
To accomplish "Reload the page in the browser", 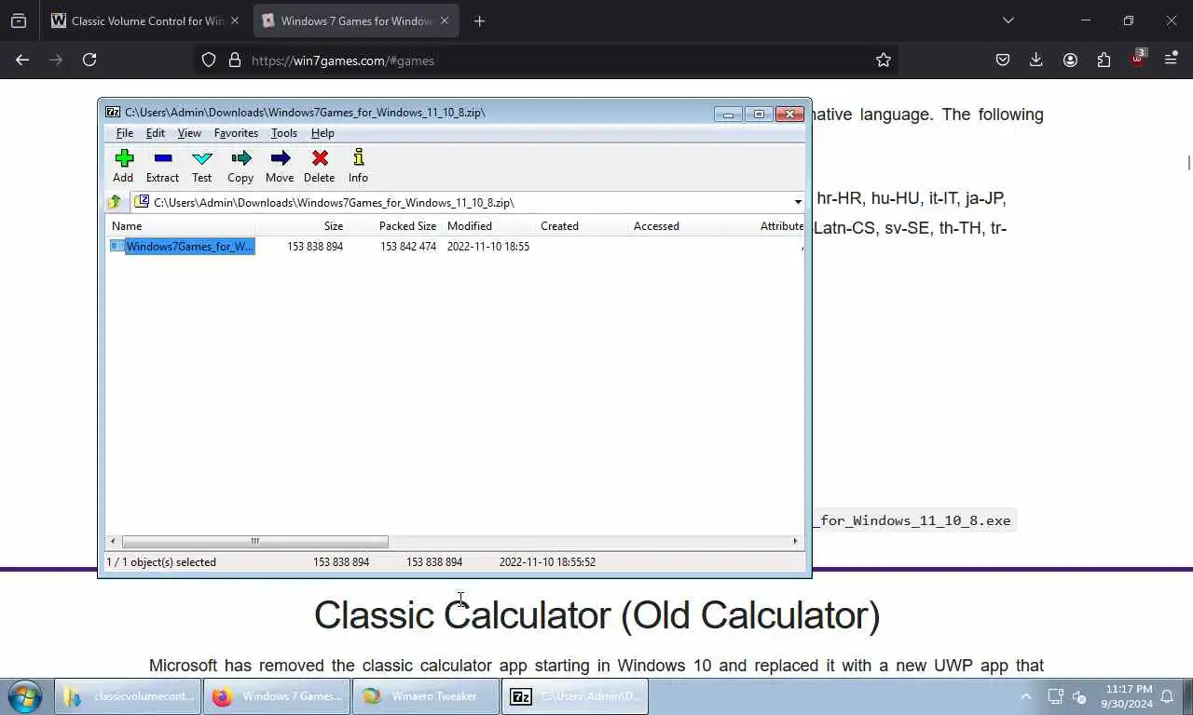I will point(89,60).
